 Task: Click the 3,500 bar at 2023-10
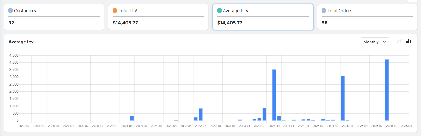point(274,95)
